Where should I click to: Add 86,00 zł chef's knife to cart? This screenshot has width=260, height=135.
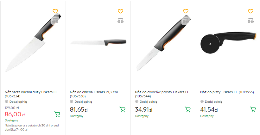tap(57, 114)
